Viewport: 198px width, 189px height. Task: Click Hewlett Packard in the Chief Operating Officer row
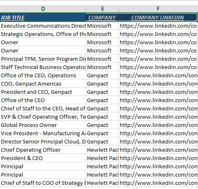[102, 150]
